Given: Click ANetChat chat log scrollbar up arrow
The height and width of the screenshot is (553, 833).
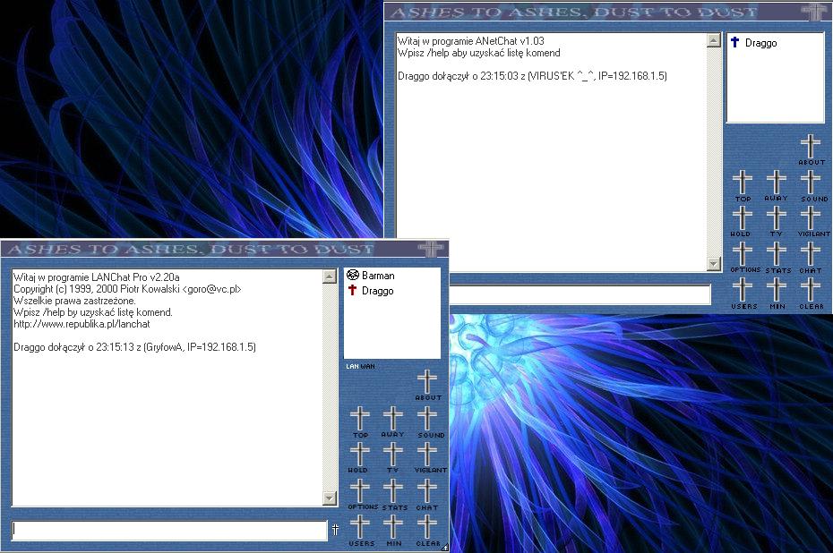Looking at the screenshot, I should pyautogui.click(x=713, y=40).
